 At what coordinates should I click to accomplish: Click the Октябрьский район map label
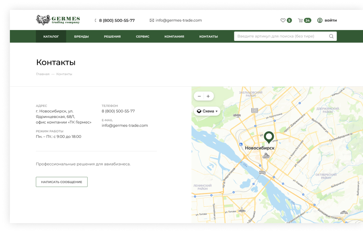click(x=326, y=176)
